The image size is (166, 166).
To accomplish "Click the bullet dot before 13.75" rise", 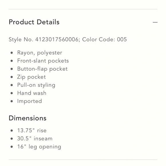I will (x=12, y=131).
